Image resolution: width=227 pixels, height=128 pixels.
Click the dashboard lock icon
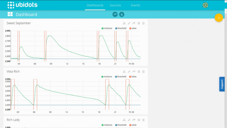click(x=122, y=14)
